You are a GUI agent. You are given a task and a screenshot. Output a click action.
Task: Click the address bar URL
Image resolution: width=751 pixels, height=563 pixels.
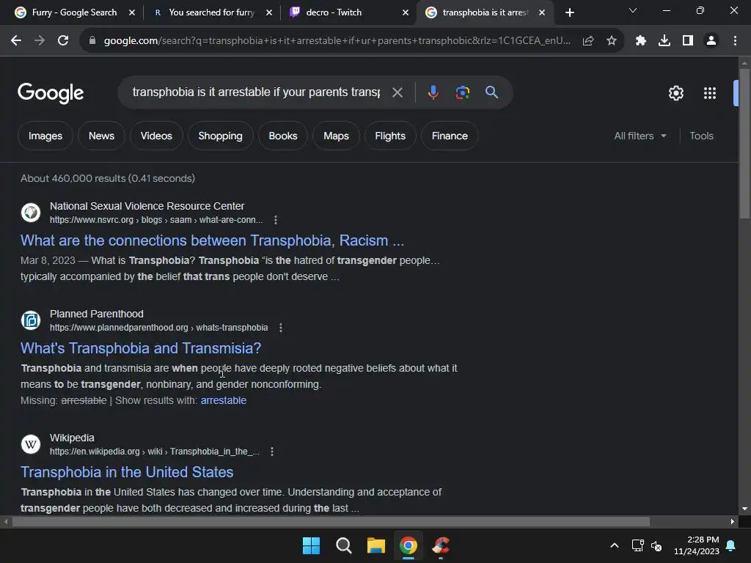[x=337, y=41]
